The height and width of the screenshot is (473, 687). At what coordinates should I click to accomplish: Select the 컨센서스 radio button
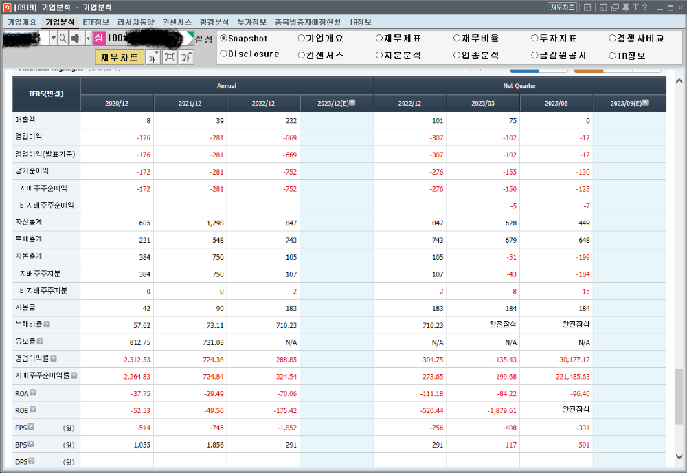point(301,55)
